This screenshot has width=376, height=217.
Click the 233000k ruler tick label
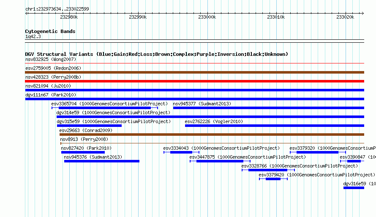coord(207,17)
